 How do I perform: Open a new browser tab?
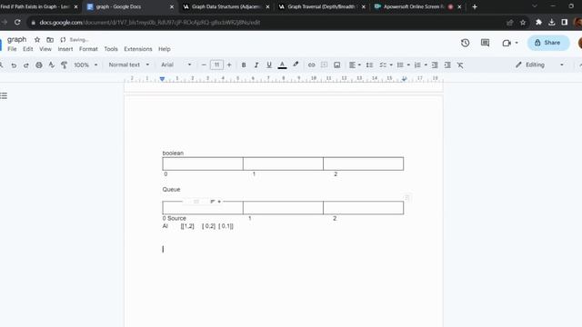coord(475,6)
